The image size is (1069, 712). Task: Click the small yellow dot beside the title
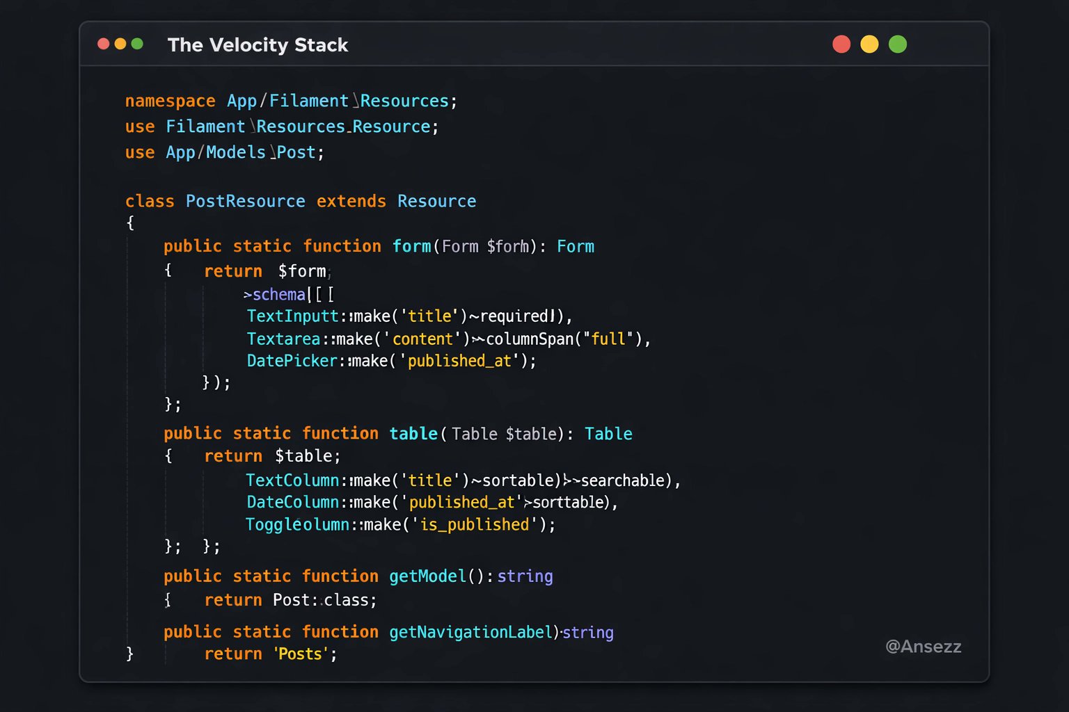pyautogui.click(x=120, y=44)
